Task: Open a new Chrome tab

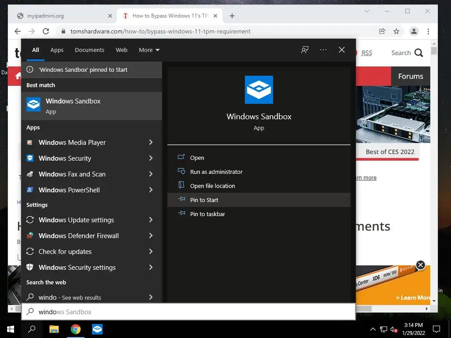Action: 232,16
